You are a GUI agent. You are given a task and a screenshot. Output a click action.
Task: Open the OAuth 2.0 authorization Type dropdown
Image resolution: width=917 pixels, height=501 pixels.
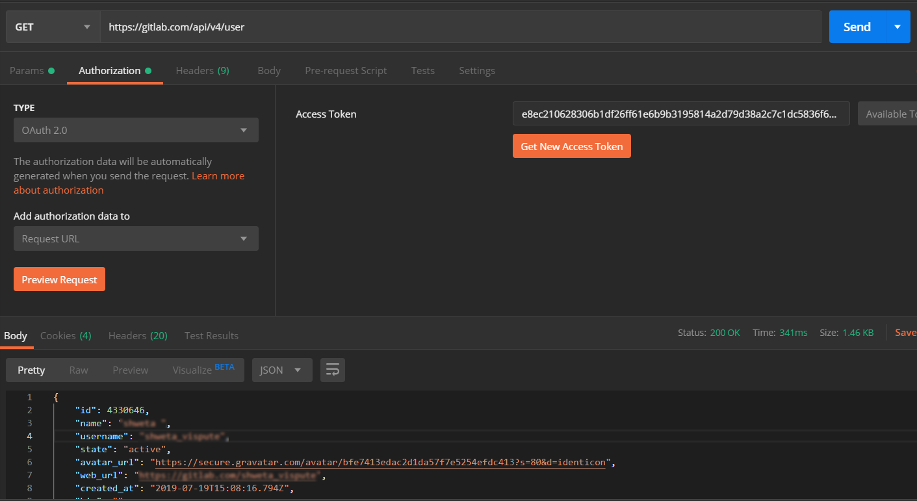tap(136, 130)
